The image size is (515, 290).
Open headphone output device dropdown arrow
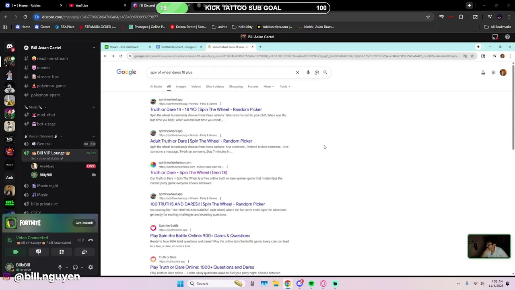82,267
